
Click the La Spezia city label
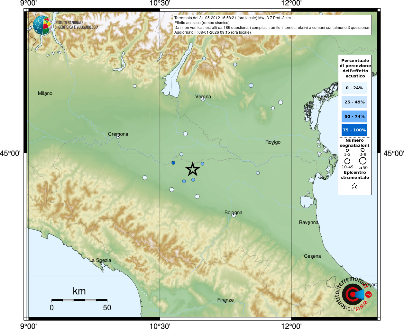100,260
